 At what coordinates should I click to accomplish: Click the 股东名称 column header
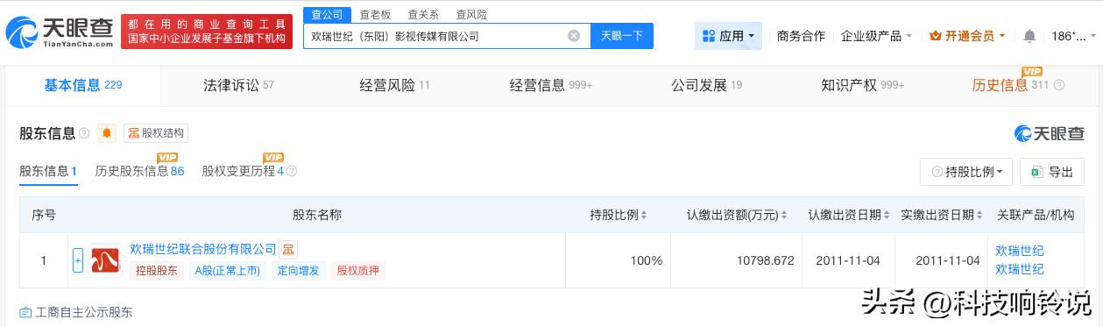(x=316, y=215)
